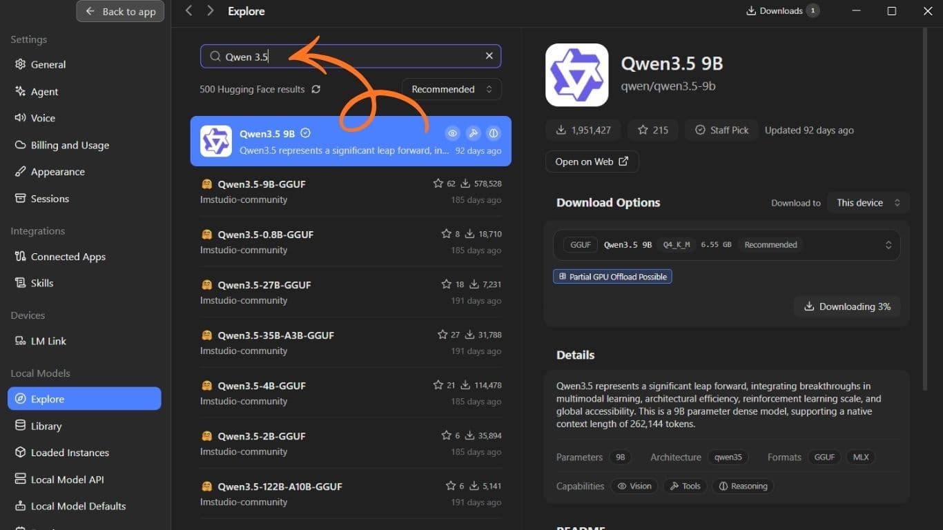Click into the model search field
Image resolution: width=943 pixels, height=530 pixels.
pyautogui.click(x=351, y=57)
